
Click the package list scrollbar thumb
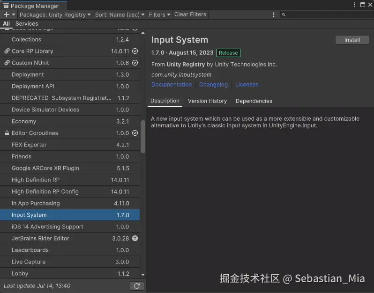coord(143,137)
